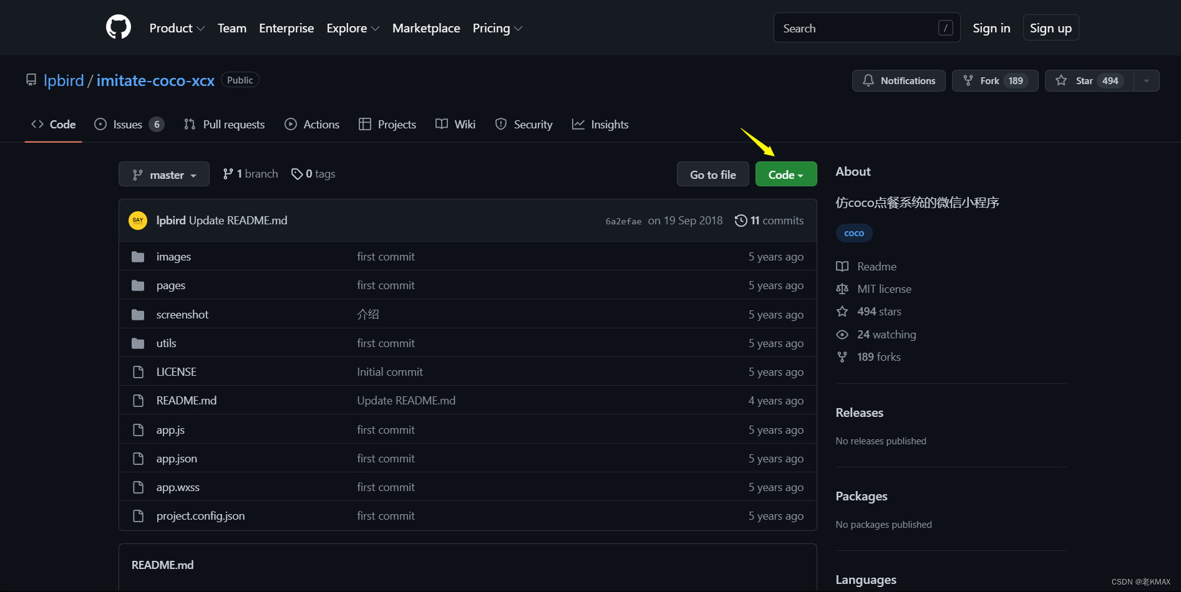This screenshot has width=1181, height=592.
Task: Click the lpbird owner link
Action: coord(64,80)
